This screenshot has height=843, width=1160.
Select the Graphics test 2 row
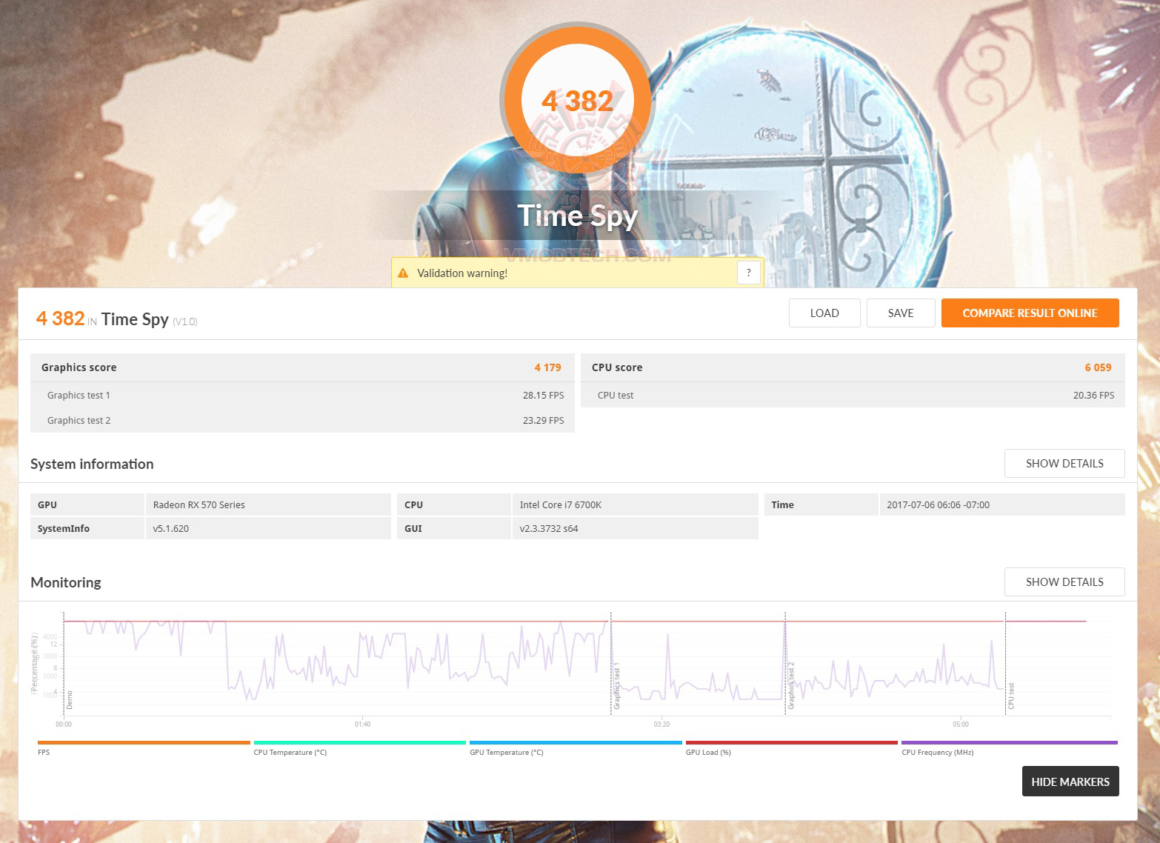pos(302,420)
